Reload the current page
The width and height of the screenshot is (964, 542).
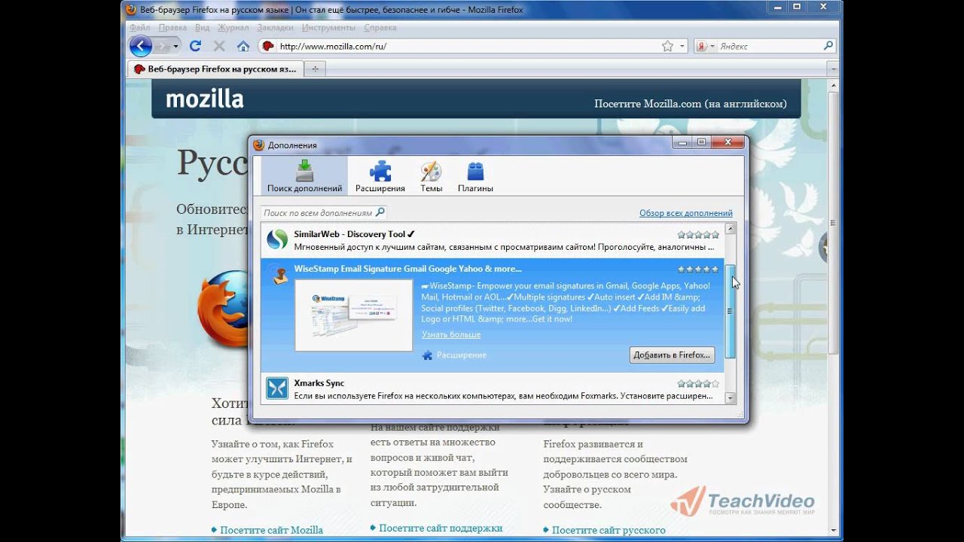pos(195,46)
